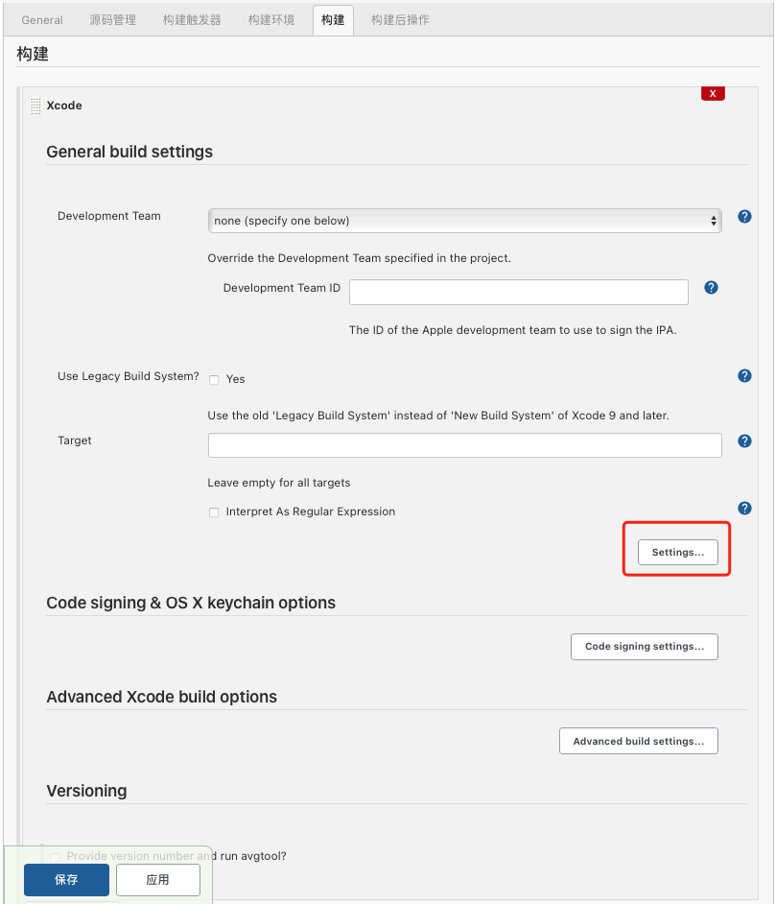Click 'Leave empty for all targets' hint

tap(279, 483)
